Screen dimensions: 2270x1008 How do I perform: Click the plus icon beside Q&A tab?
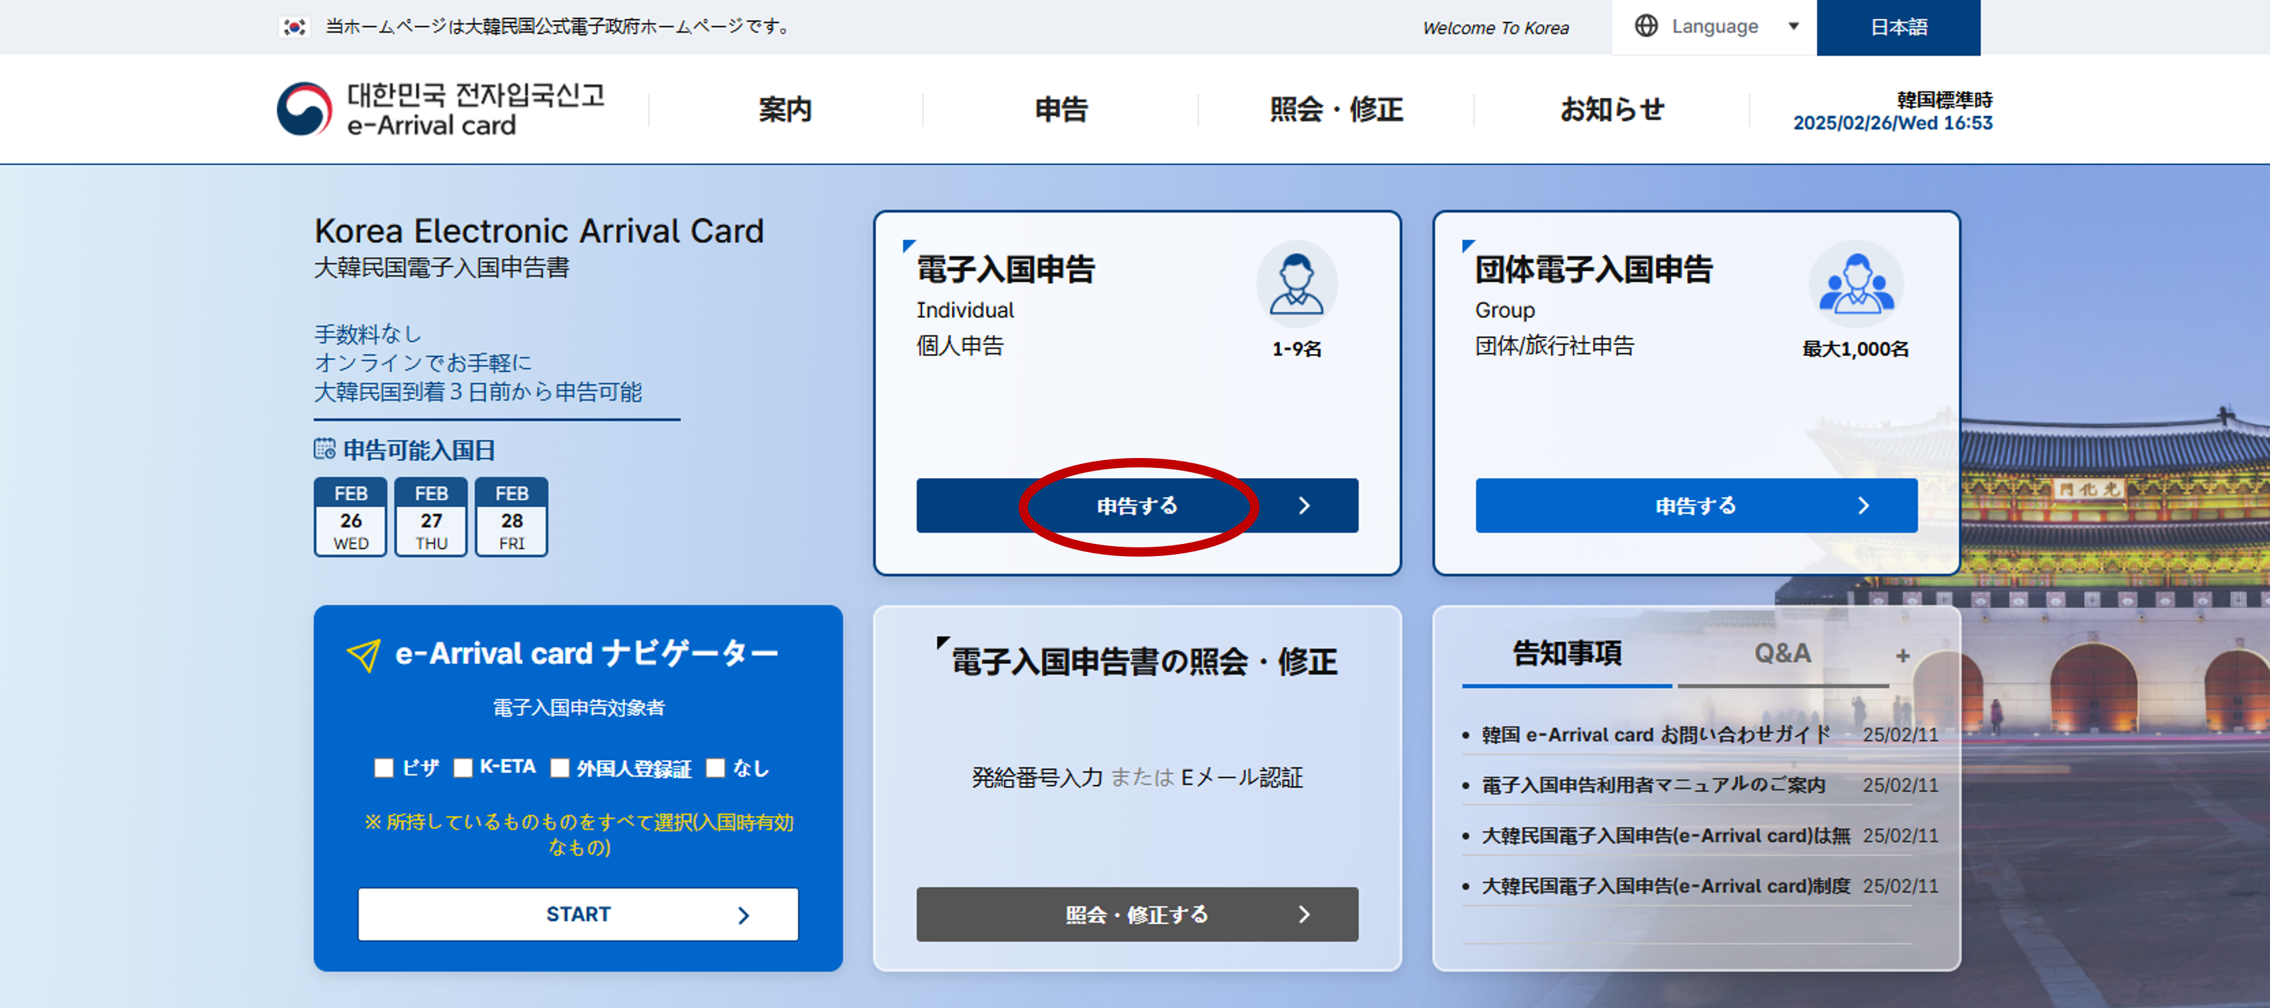pos(1902,656)
